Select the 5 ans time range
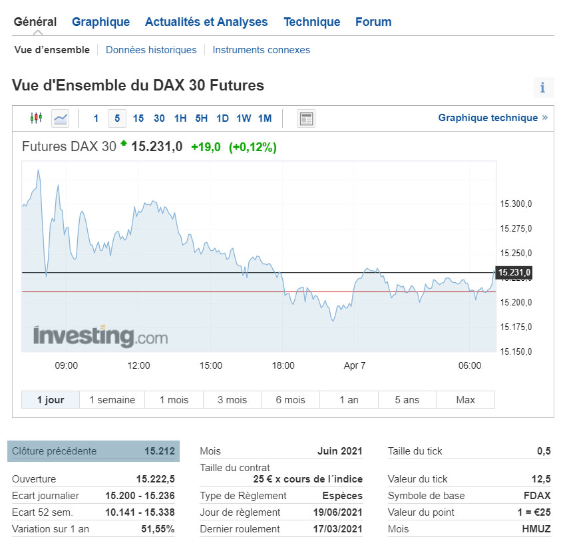Screen dimensions: 563x551 407,400
